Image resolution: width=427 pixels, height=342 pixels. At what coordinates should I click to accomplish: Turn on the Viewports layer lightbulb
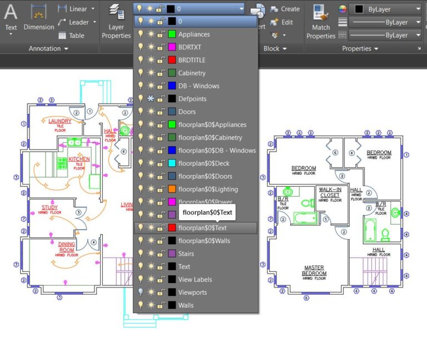pos(141,293)
